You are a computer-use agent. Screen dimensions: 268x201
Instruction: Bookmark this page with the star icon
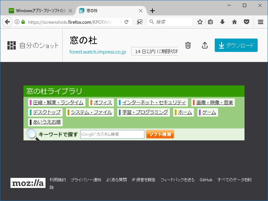[x=200, y=22]
